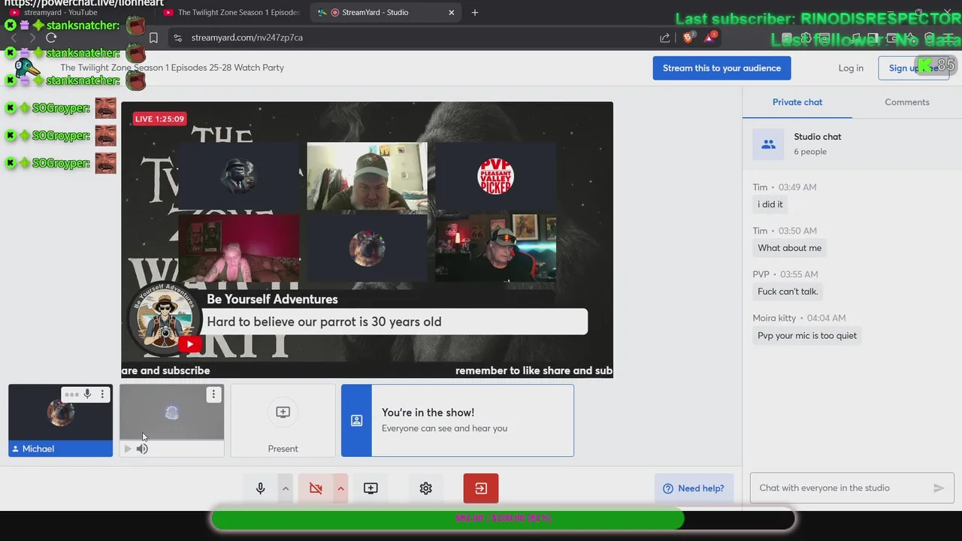Click Stream this to your audience
Image resolution: width=962 pixels, height=541 pixels.
721,68
